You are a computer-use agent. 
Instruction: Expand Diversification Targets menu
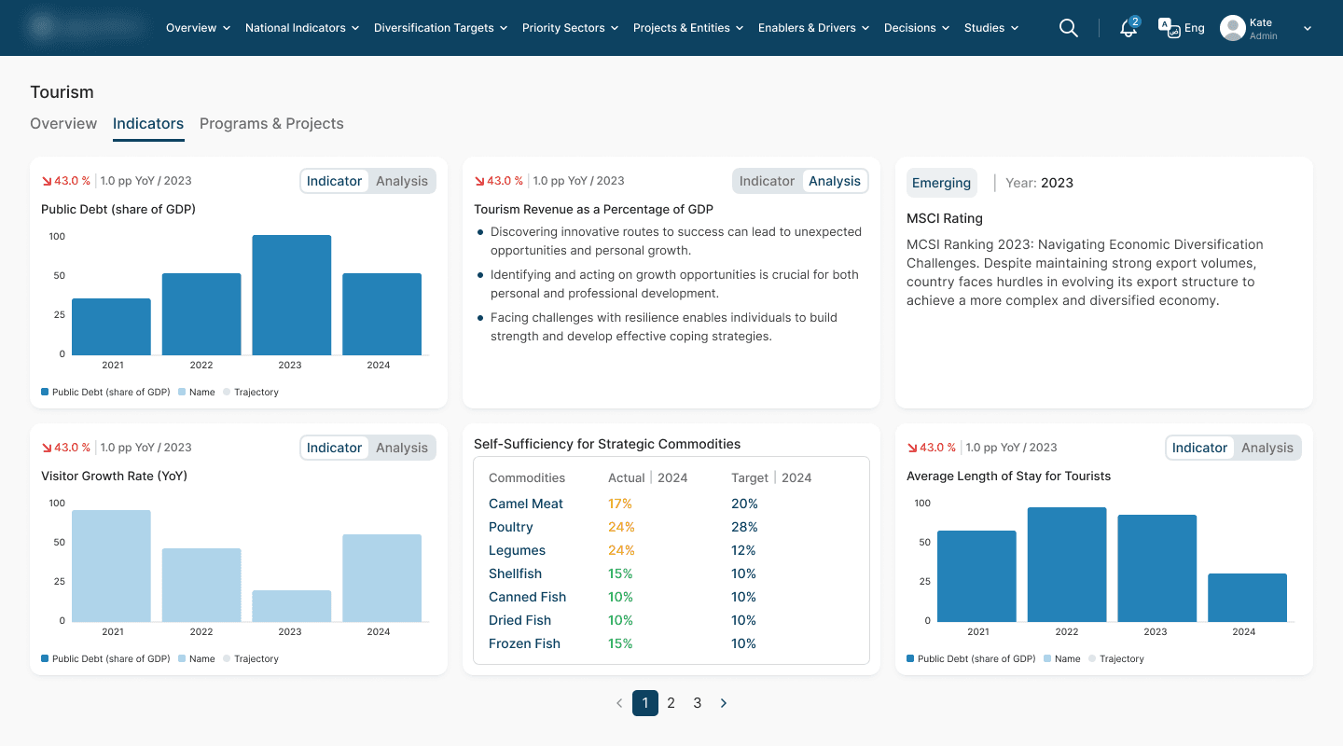tap(441, 28)
